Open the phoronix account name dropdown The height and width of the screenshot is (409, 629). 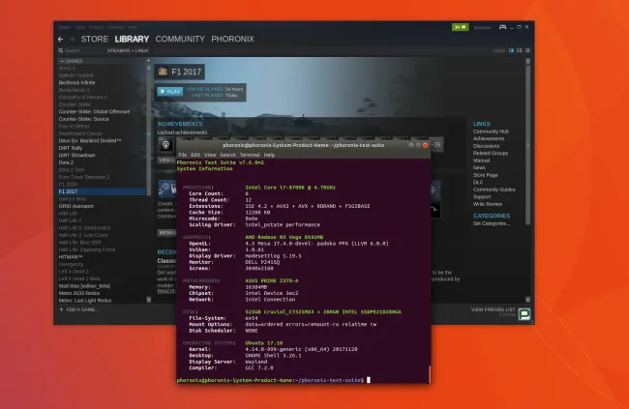pyautogui.click(x=482, y=27)
